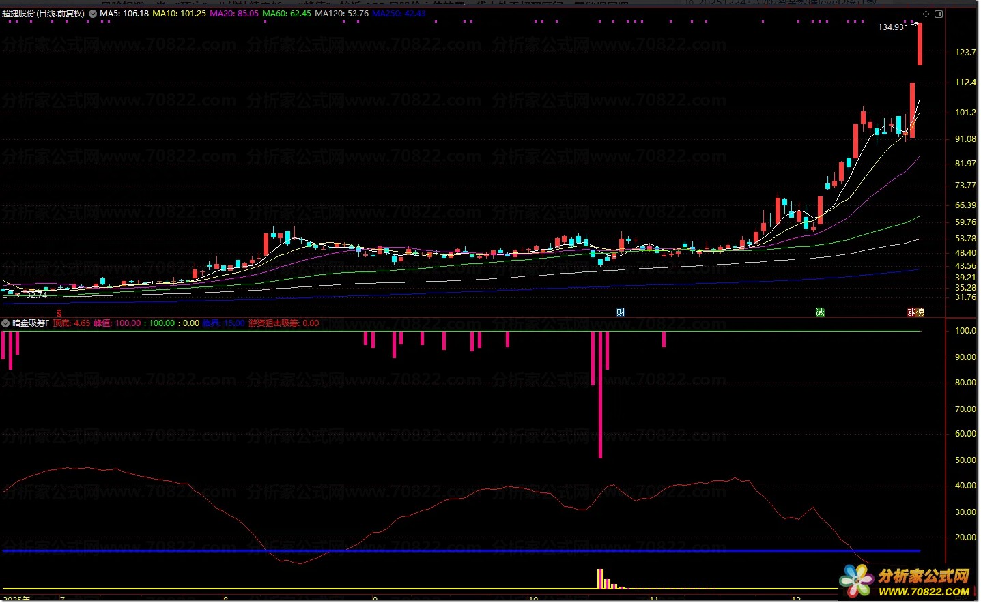Screen dimensions: 981x603
Task: Click the 顶底 4.65 indicator label
Action: 72,323
